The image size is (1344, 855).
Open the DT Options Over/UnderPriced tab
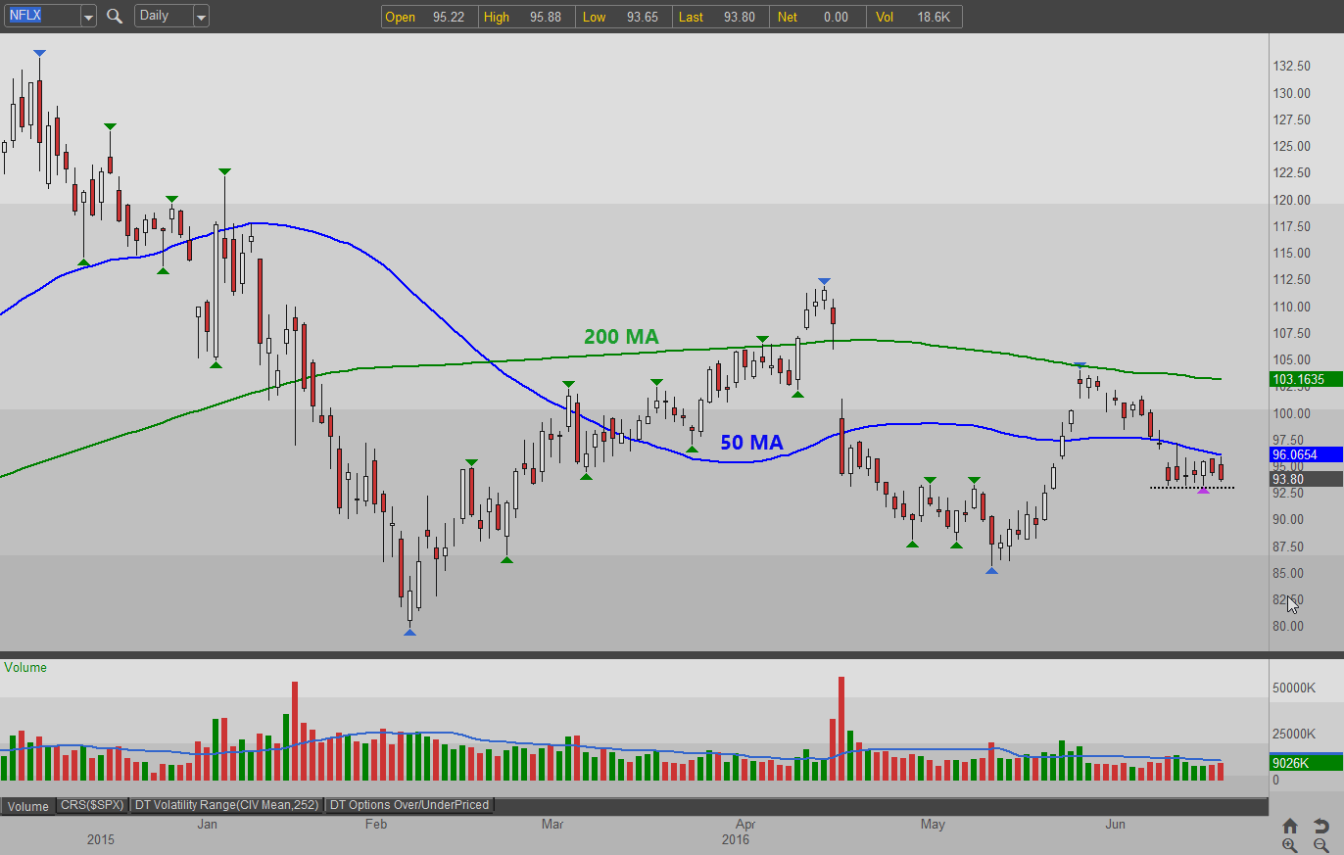pos(409,805)
